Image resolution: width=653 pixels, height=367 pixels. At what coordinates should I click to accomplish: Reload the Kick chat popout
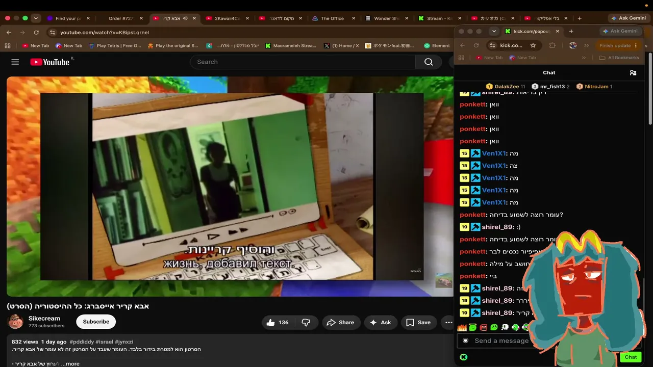point(476,45)
